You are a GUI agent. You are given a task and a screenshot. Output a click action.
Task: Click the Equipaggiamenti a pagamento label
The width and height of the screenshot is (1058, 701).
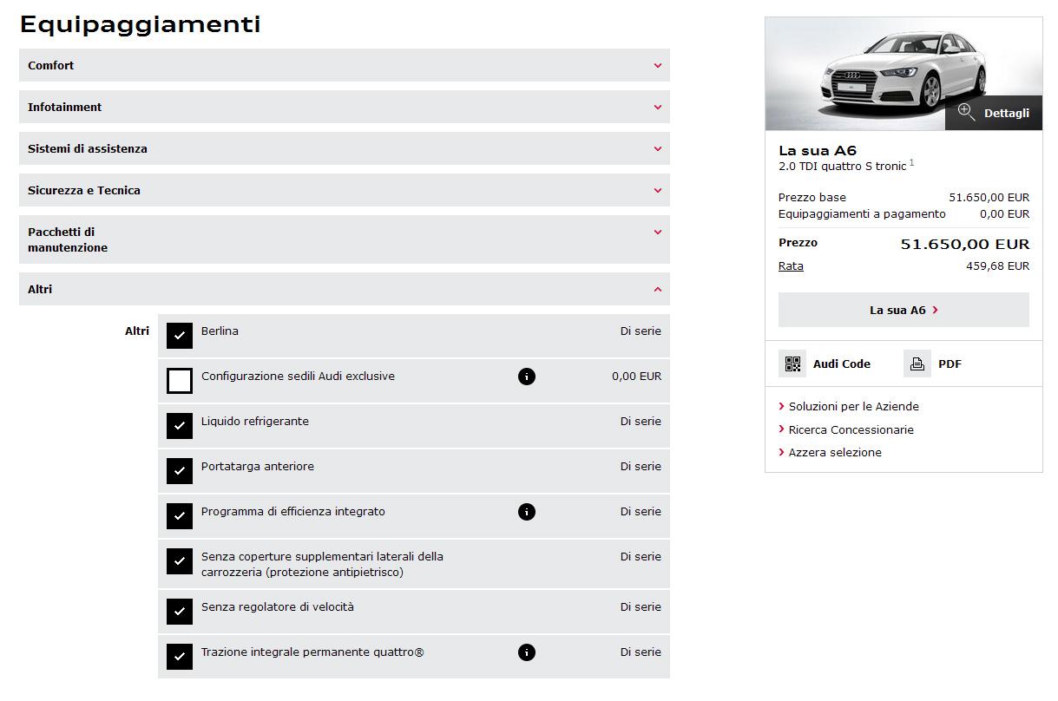862,214
